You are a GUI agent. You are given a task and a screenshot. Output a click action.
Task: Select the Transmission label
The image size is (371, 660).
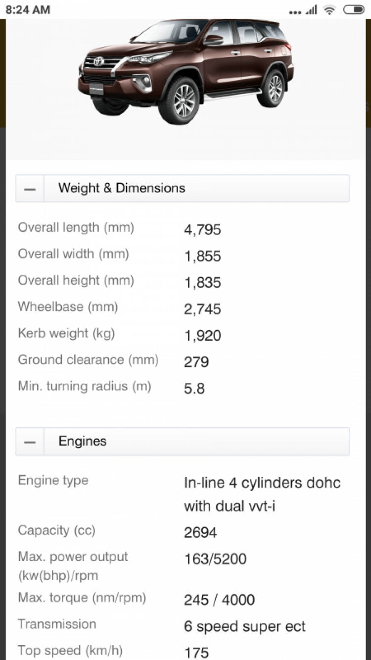point(57,624)
